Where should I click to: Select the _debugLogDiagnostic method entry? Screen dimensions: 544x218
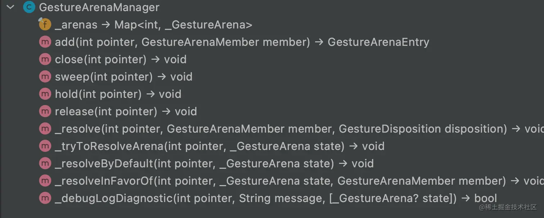(x=276, y=198)
